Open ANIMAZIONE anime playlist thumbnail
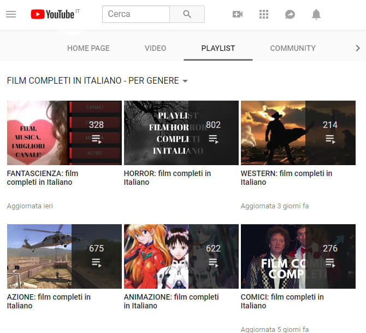Screen dimensions: 366x333 pos(181,256)
